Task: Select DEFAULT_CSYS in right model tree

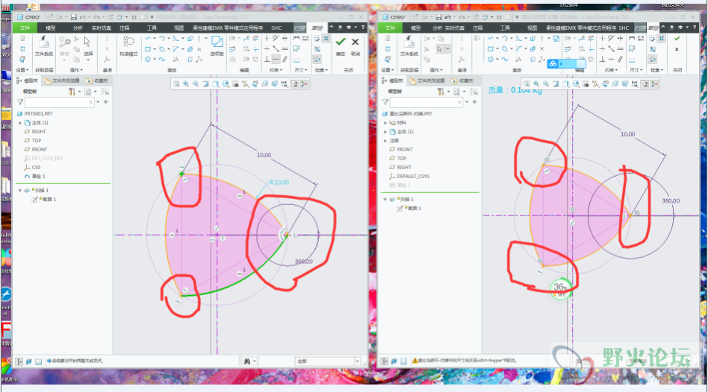Action: [x=409, y=176]
